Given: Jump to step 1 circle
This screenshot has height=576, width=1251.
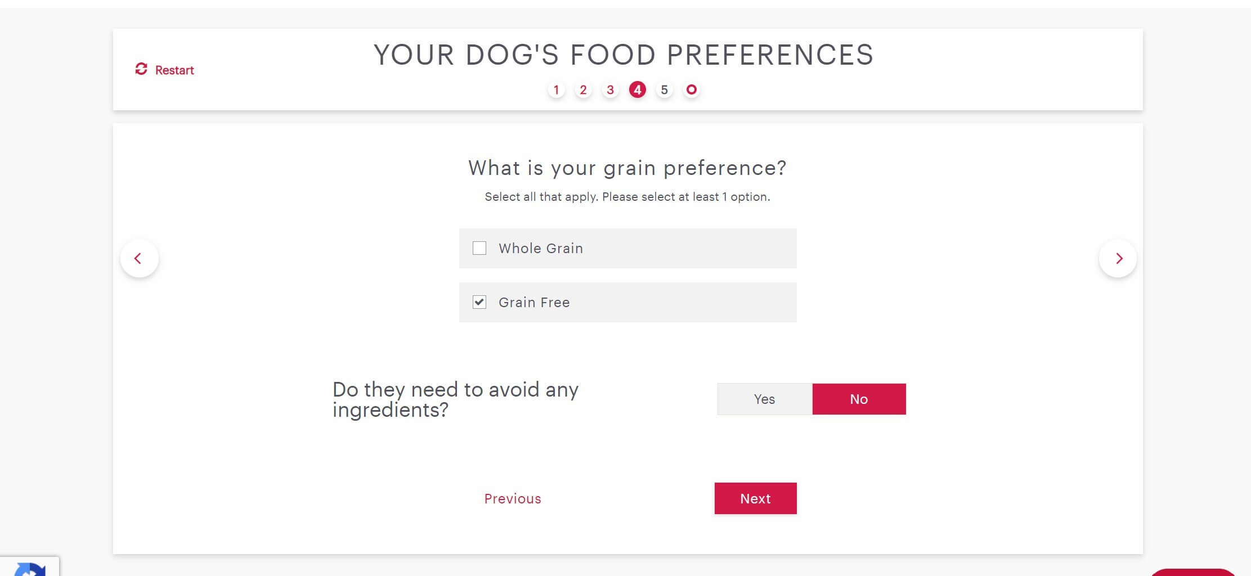Looking at the screenshot, I should coord(556,89).
